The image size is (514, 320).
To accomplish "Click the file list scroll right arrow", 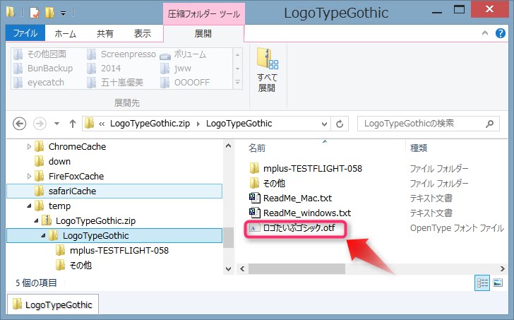I will [x=502, y=269].
